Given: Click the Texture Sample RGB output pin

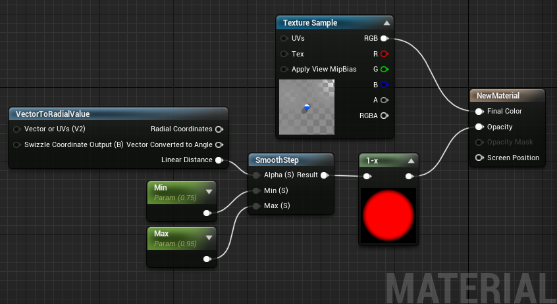Looking at the screenshot, I should click(385, 38).
